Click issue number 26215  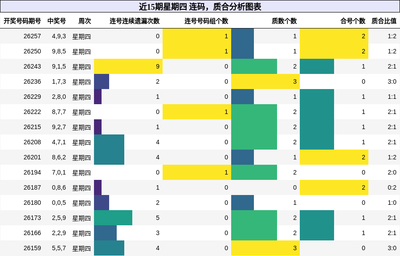pos(32,127)
